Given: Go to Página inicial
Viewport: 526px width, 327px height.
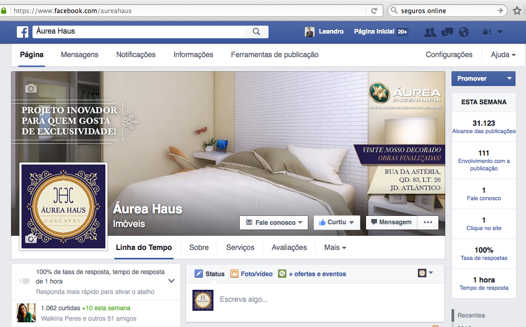Looking at the screenshot, I should 374,31.
